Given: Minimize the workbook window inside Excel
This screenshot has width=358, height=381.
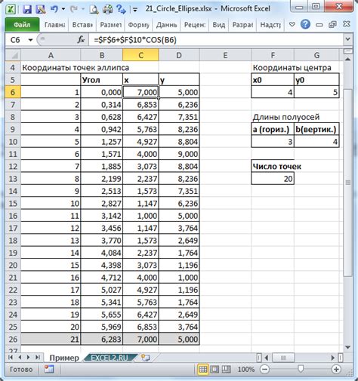Looking at the screenshot, I should pos(319,25).
